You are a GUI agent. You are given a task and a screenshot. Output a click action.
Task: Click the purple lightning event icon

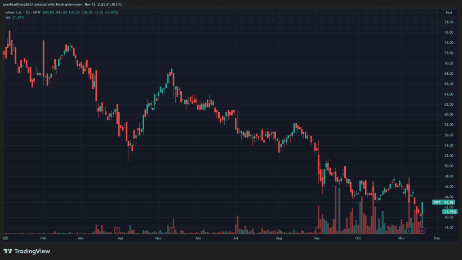pyautogui.click(x=423, y=230)
